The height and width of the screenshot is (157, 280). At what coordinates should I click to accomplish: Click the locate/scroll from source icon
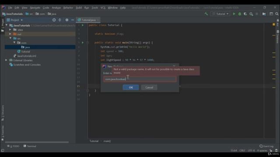click(x=54, y=20)
